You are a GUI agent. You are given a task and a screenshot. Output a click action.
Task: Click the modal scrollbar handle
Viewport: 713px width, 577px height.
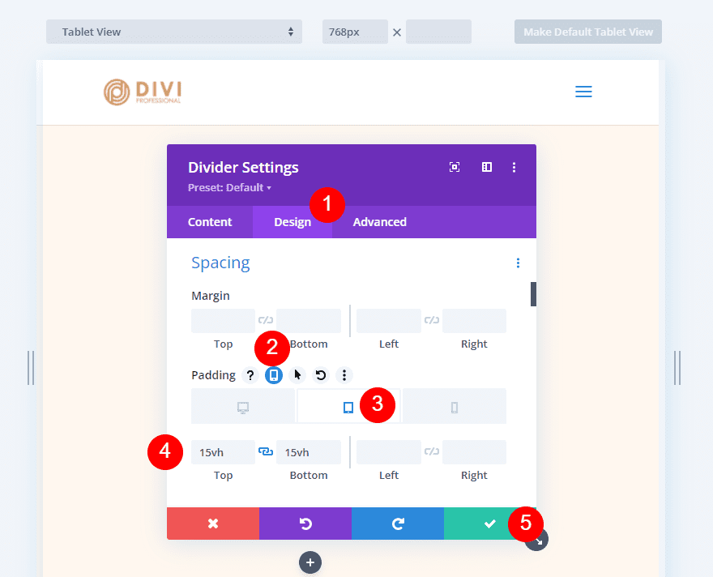pos(533,294)
